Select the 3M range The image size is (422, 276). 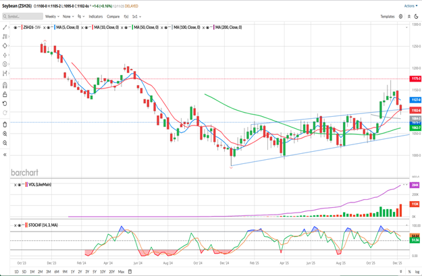point(49,272)
